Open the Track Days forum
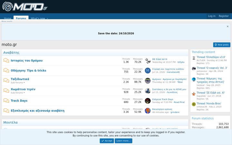 (19, 101)
